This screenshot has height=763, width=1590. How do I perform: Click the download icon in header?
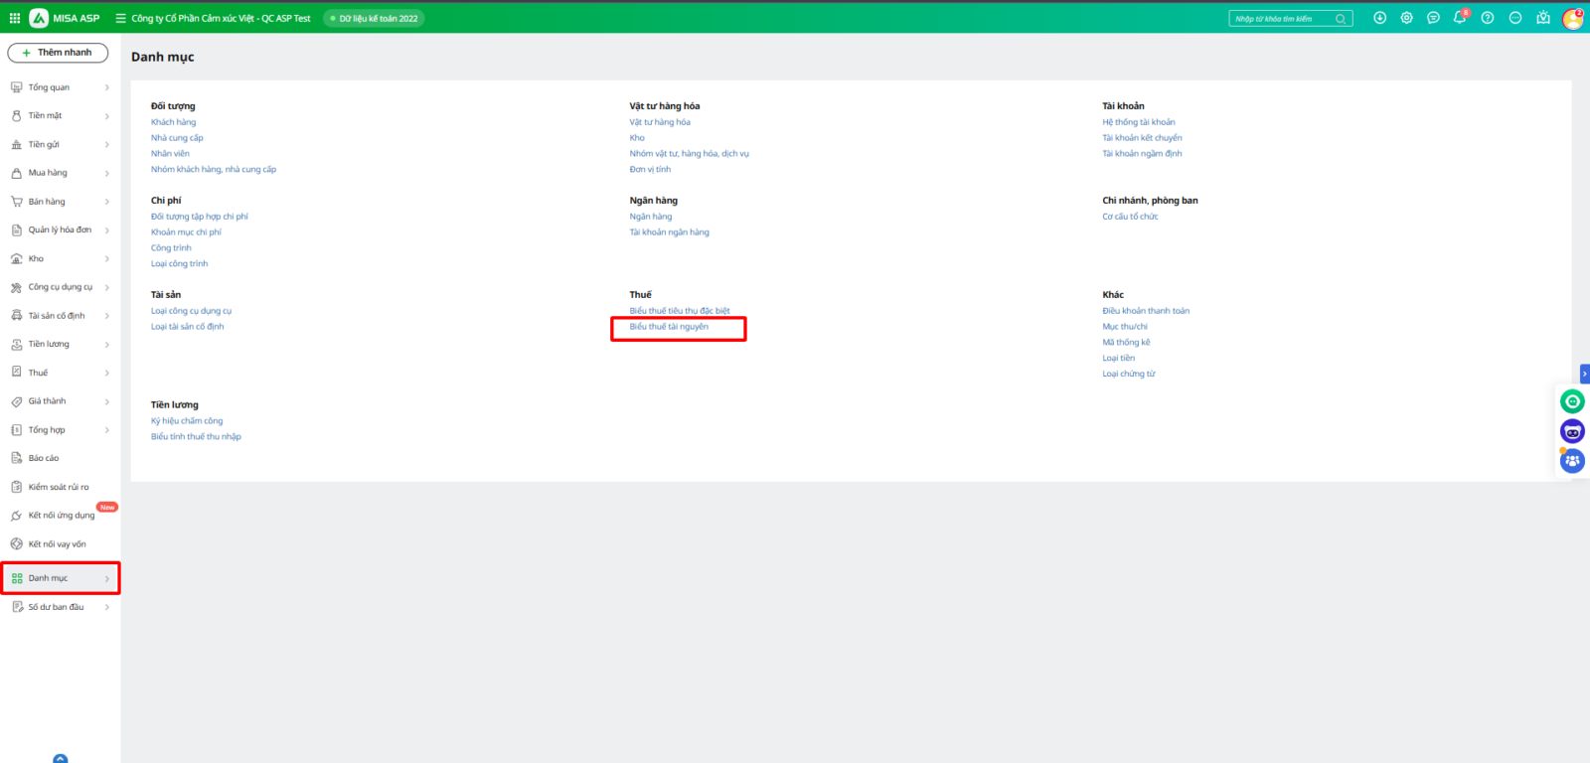click(1379, 18)
